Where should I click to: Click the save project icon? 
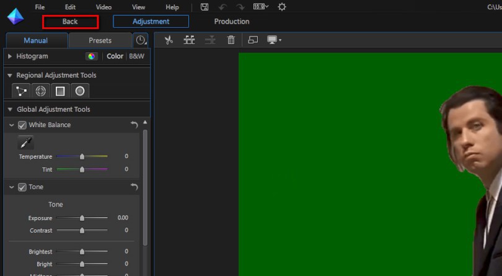(x=205, y=7)
